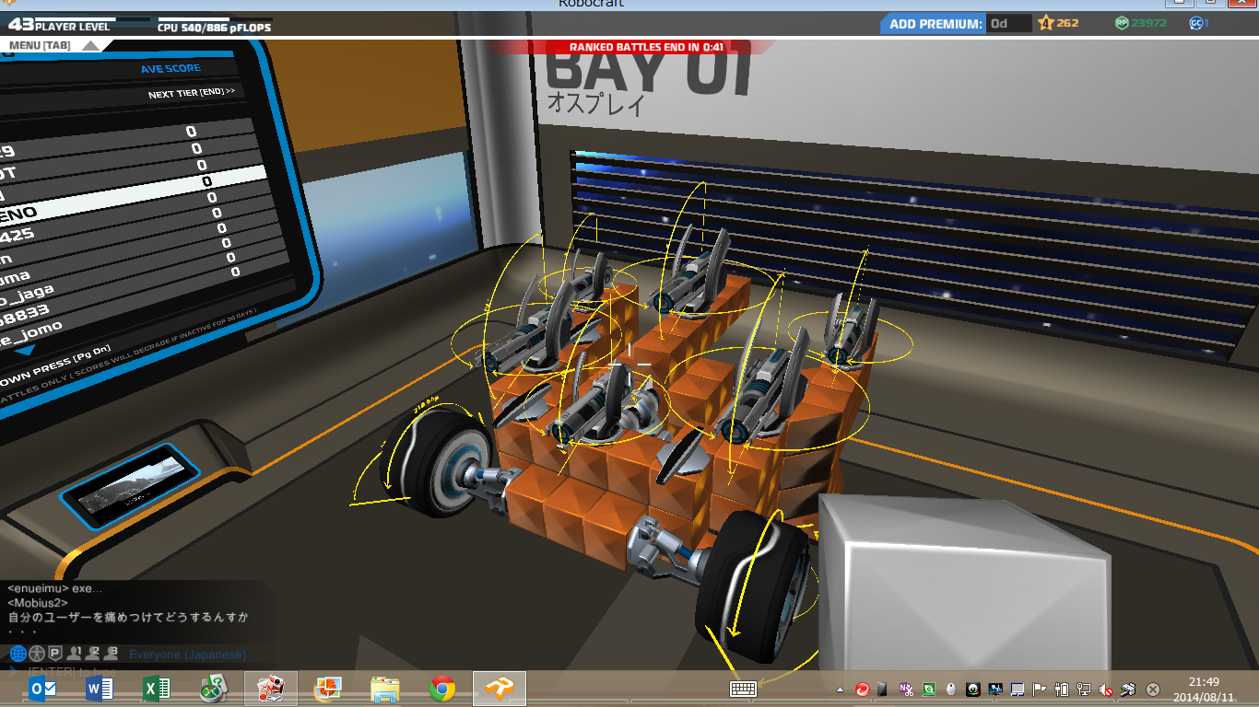The image size is (1259, 707).
Task: Click the mouse settings tray icon
Action: 951,689
